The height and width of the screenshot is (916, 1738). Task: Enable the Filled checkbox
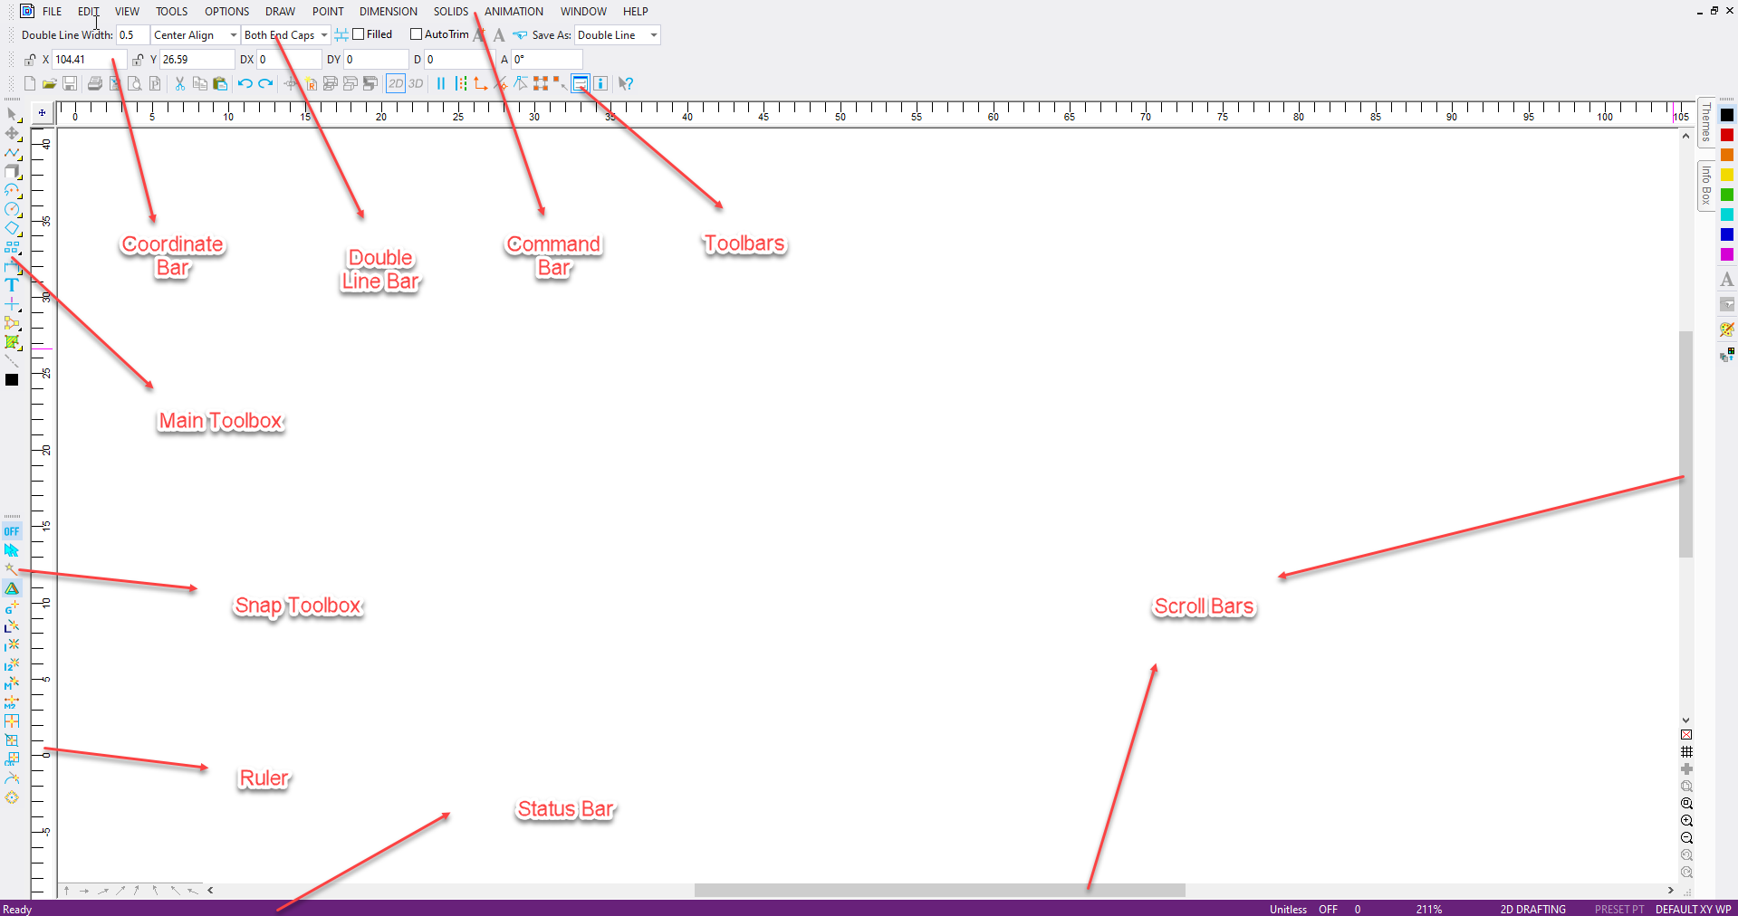pos(359,34)
